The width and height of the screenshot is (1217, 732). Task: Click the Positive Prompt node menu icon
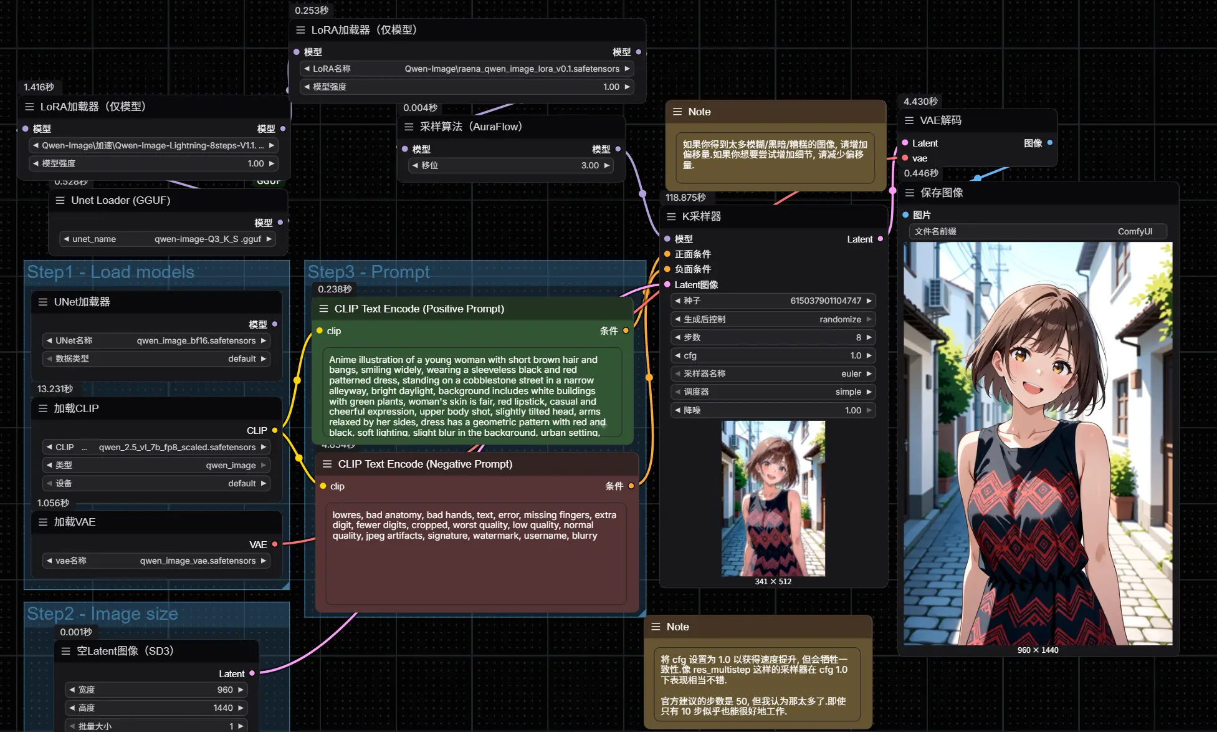tap(323, 309)
